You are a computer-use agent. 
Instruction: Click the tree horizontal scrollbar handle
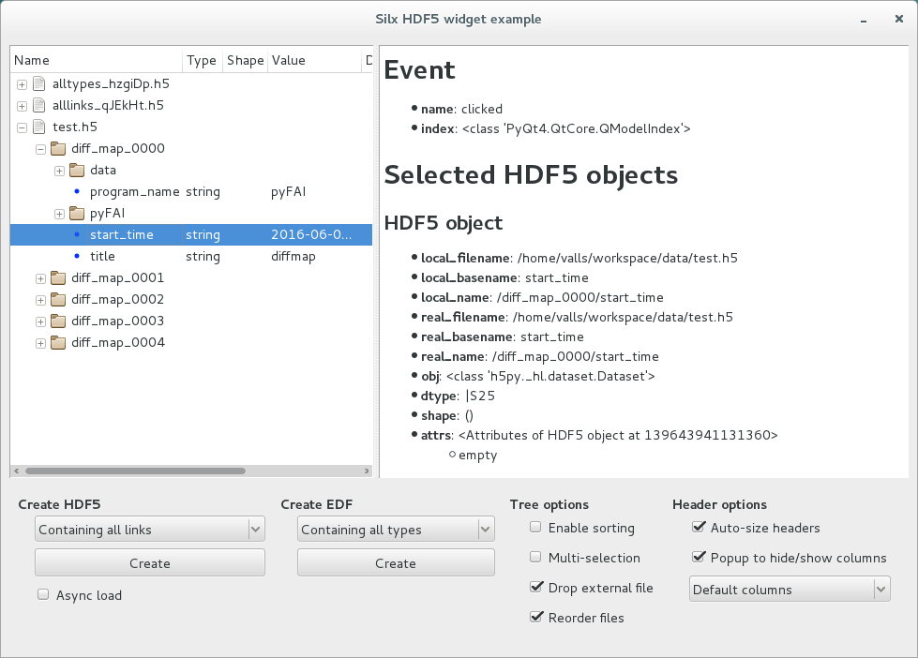tap(135, 471)
